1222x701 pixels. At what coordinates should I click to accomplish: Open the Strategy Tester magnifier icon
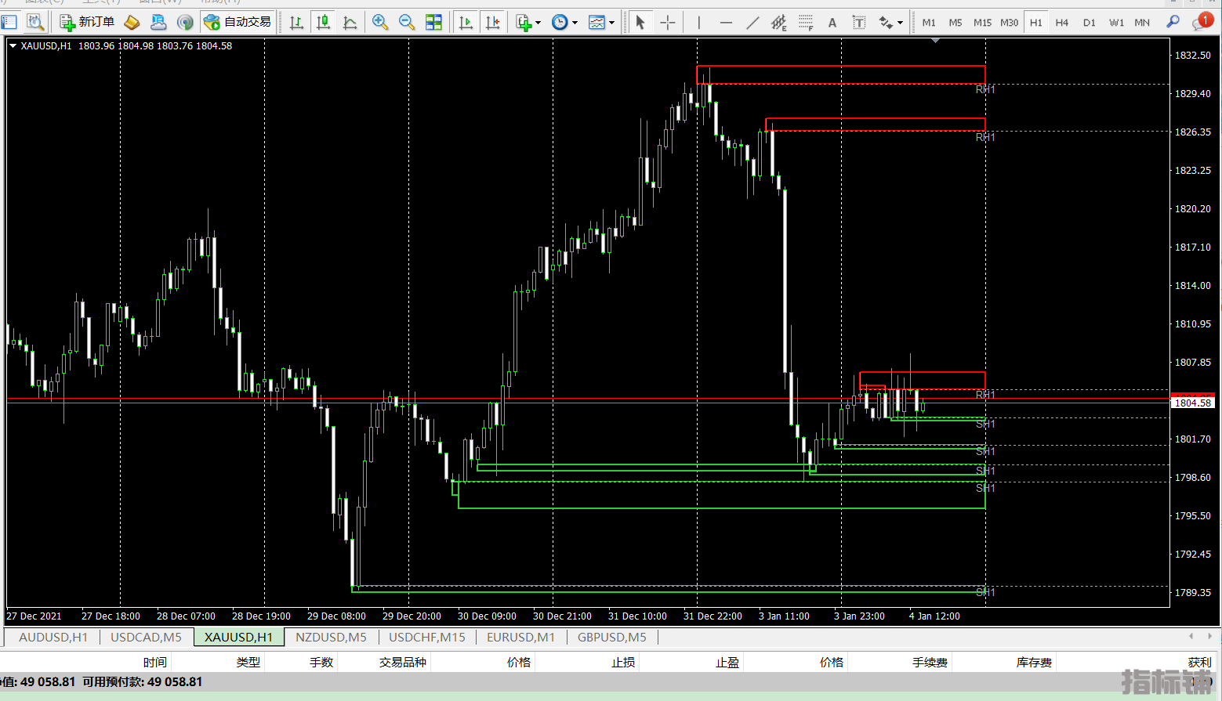click(x=34, y=22)
